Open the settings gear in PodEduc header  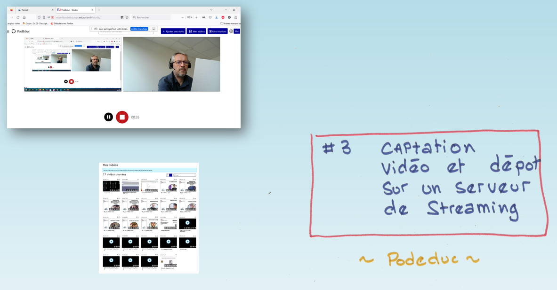231,31
